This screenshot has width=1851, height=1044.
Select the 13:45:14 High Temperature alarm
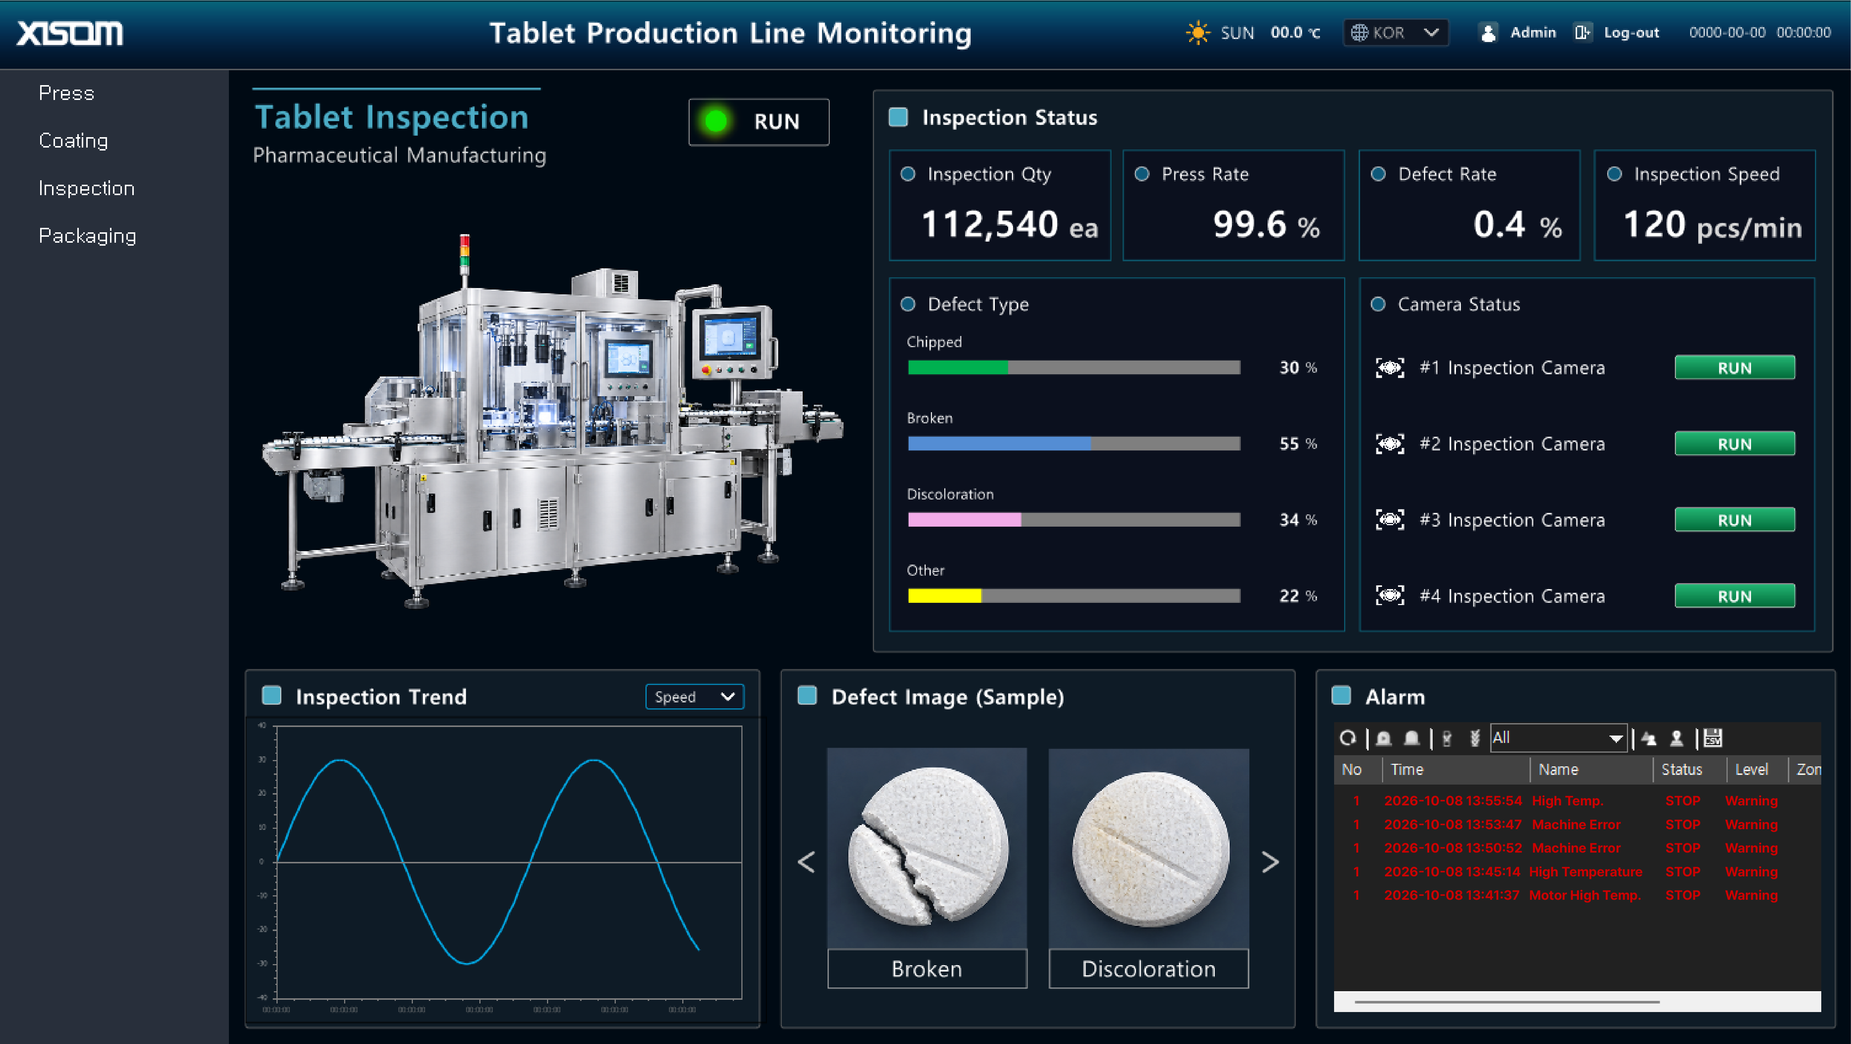(x=1577, y=872)
